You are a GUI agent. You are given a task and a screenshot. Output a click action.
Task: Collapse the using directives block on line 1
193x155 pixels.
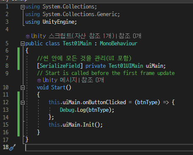point(22,7)
